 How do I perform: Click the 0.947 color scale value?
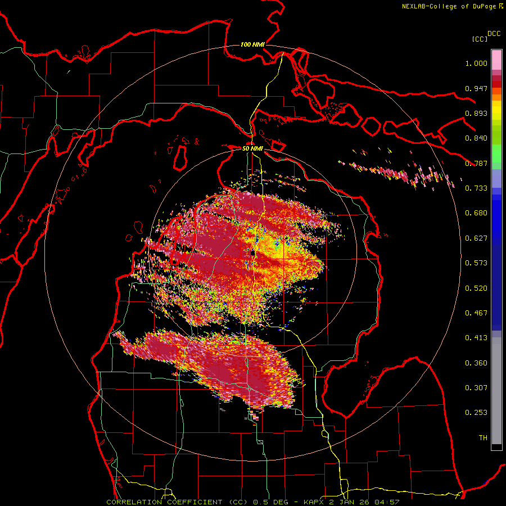click(x=476, y=88)
